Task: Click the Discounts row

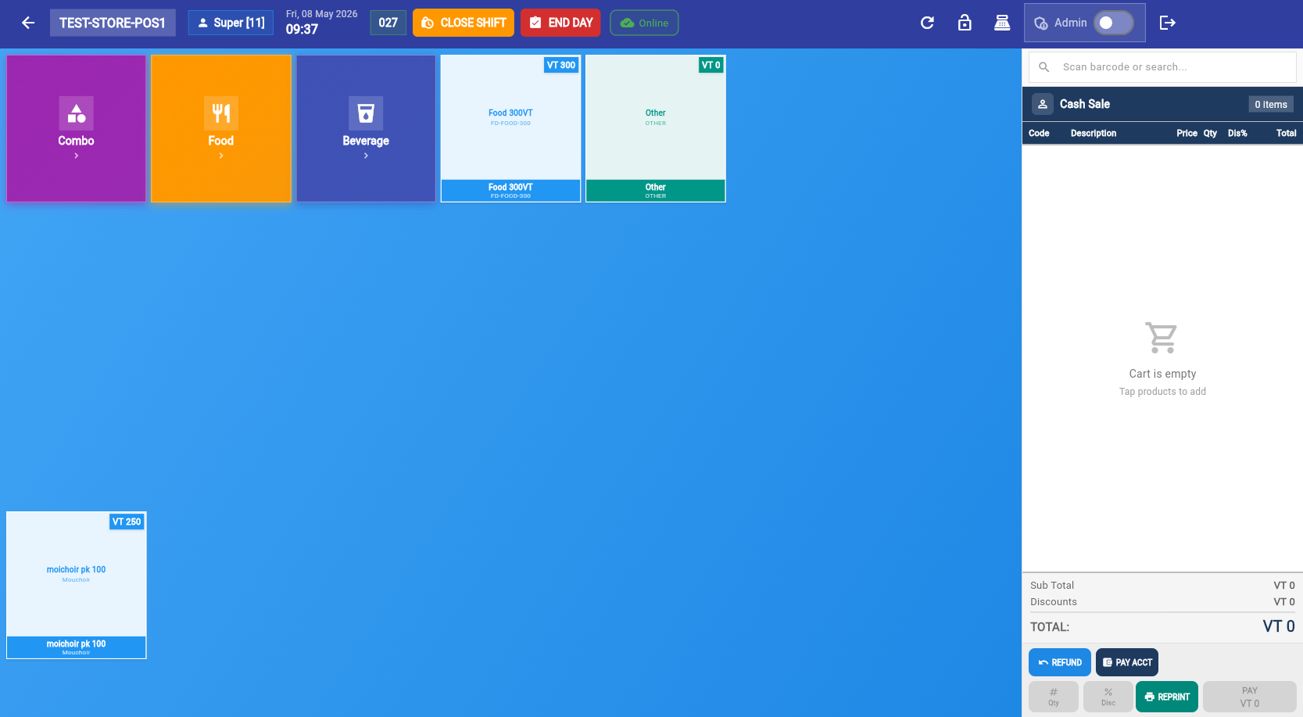Action: pos(1162,602)
